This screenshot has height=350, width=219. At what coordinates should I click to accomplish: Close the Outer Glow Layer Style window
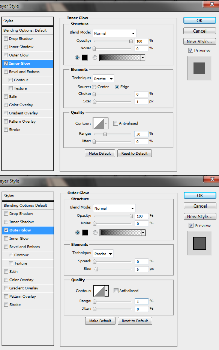pyautogui.click(x=210, y=179)
